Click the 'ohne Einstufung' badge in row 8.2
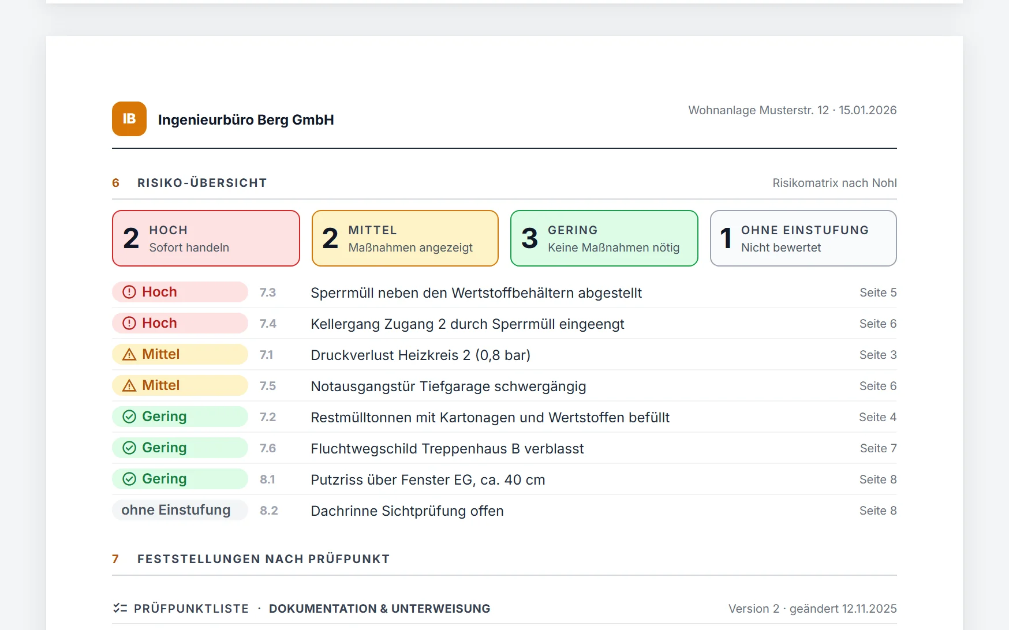Viewport: 1009px width, 630px height. [180, 510]
